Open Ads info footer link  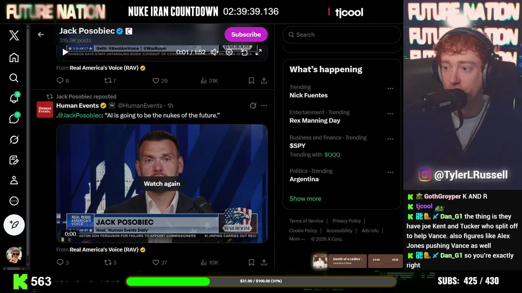(x=370, y=231)
